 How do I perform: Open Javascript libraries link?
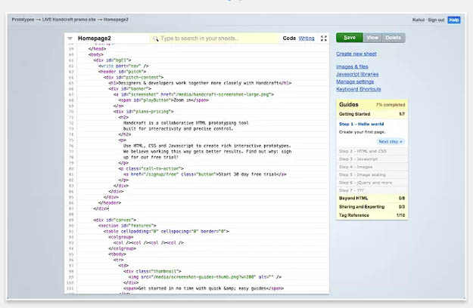(x=357, y=74)
